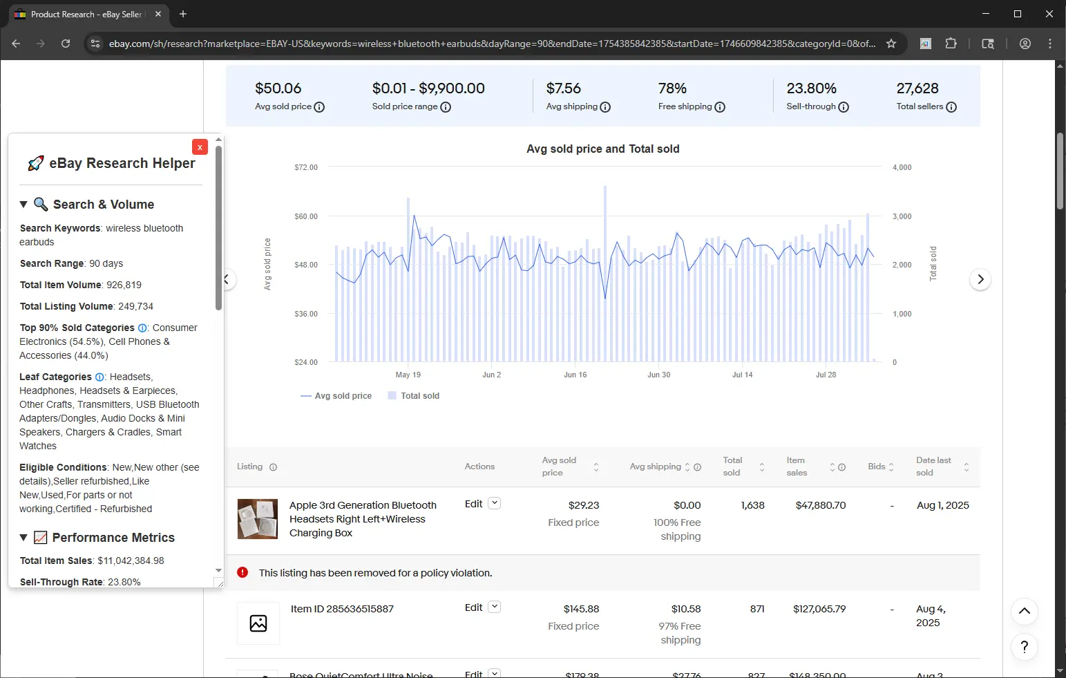Open Chrome three-dot menu

pyautogui.click(x=1050, y=44)
